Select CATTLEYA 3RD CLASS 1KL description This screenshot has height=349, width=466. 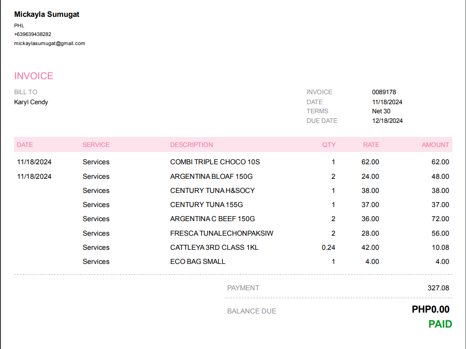click(214, 247)
